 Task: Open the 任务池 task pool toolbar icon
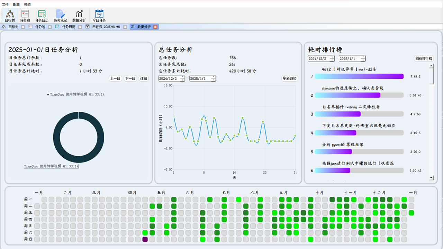(25, 16)
